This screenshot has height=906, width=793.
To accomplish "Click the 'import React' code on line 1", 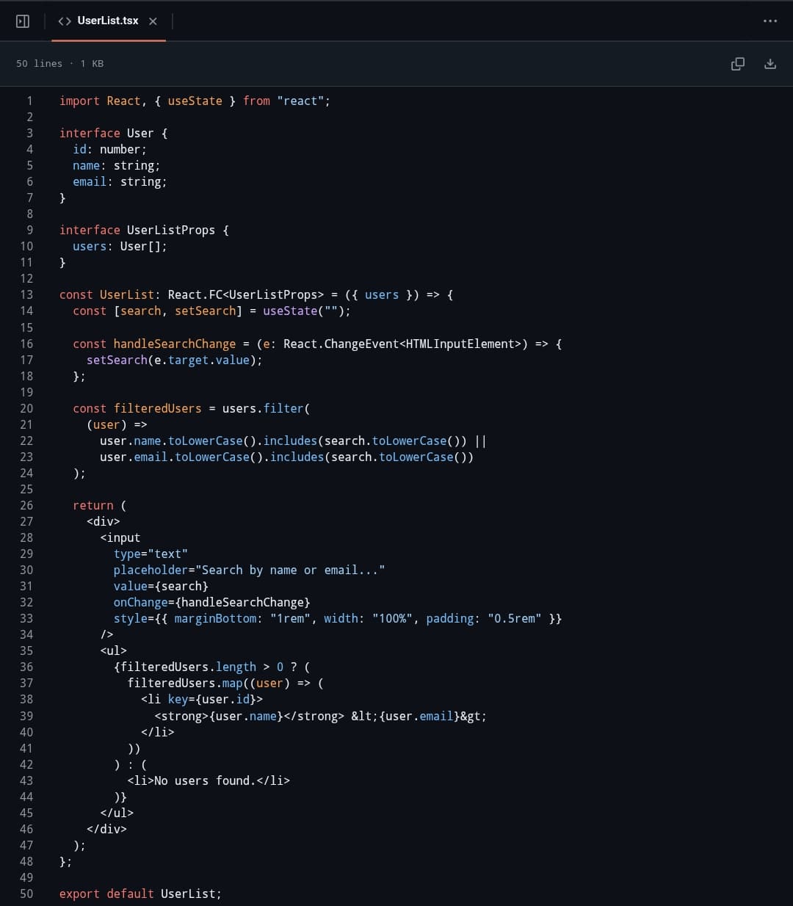I will 100,101.
